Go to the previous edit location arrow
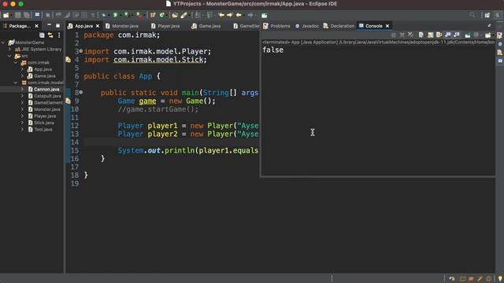 coord(221,15)
